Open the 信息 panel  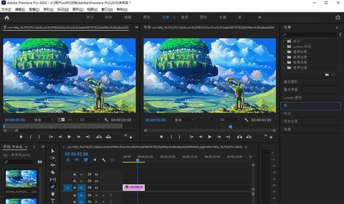[x=287, y=129]
